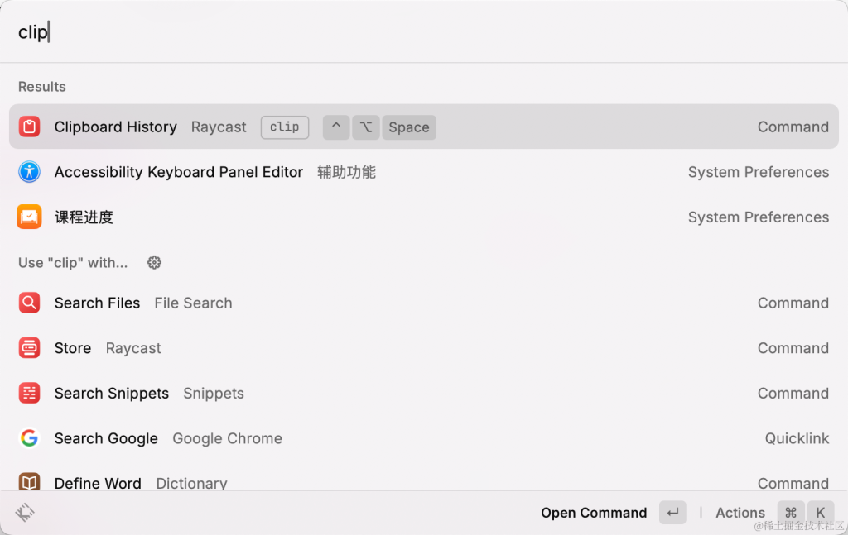The image size is (848, 535).
Task: Choose Search Files command
Action: point(424,303)
